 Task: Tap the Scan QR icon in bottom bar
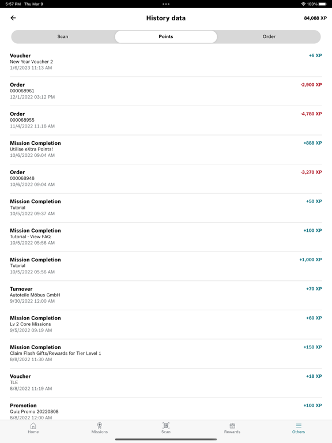166,426
